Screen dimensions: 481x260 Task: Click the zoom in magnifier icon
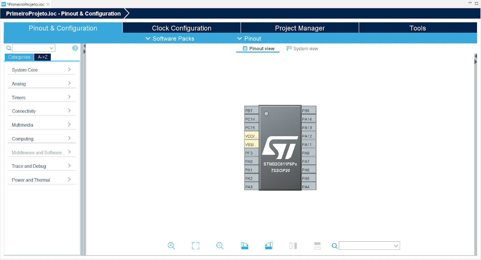pos(171,246)
